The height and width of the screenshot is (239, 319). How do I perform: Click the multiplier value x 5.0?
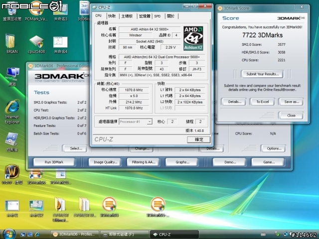tap(134, 96)
